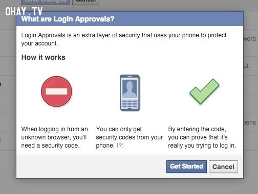Viewport: 258px width, 194px height.
Task: Click the 'How it works' heading
Action: pyautogui.click(x=44, y=57)
